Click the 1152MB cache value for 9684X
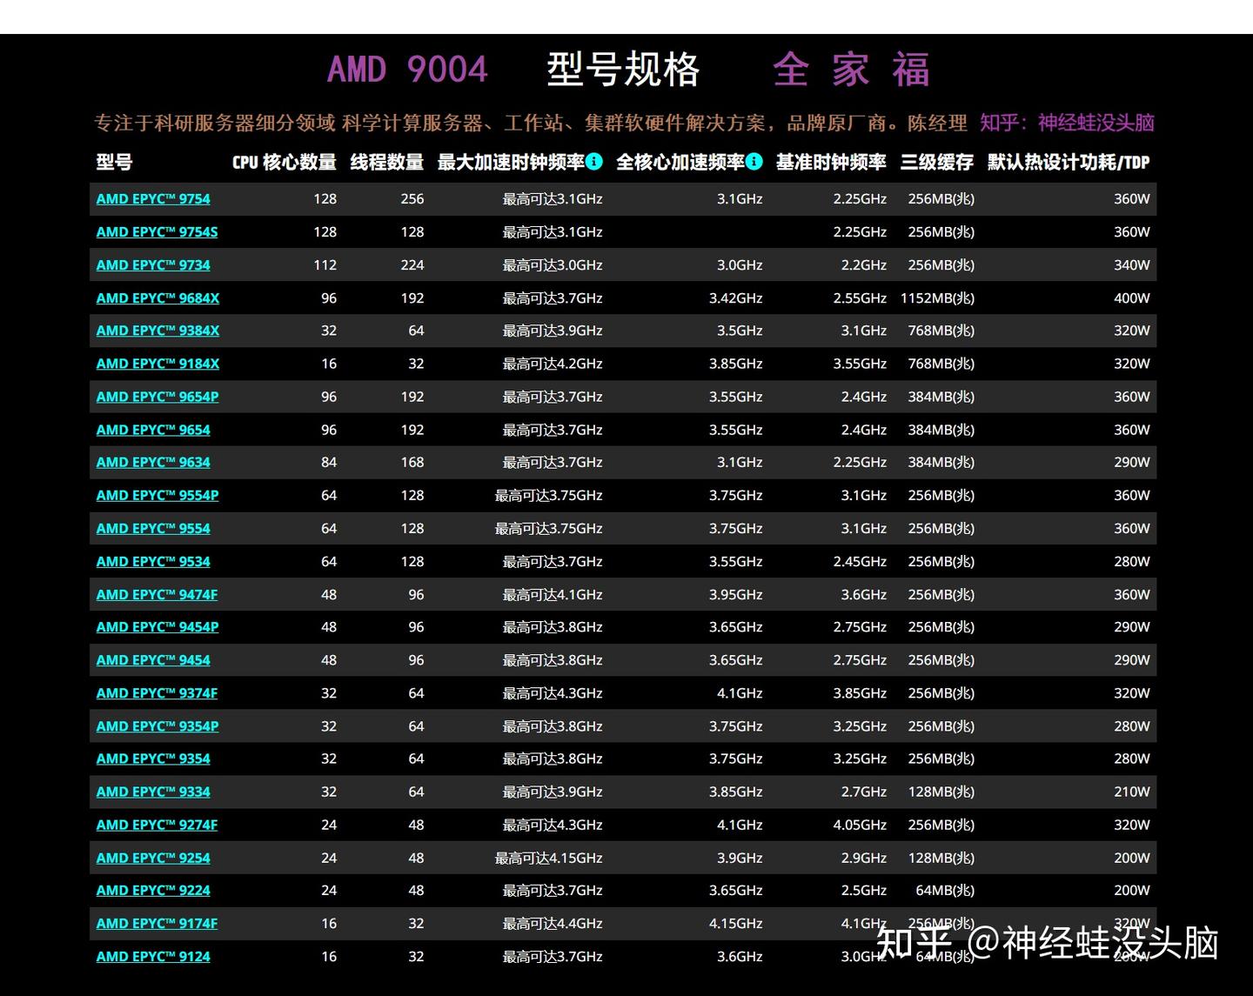 (936, 297)
